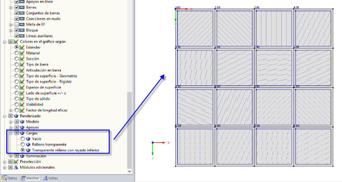Collapse Colores en el gráfico según node

coord(4,42)
